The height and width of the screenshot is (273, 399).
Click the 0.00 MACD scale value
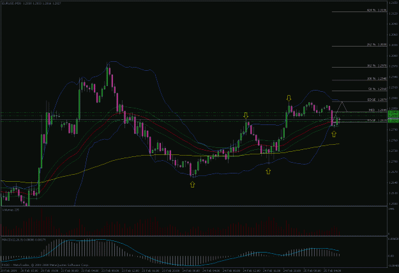tap(391, 256)
